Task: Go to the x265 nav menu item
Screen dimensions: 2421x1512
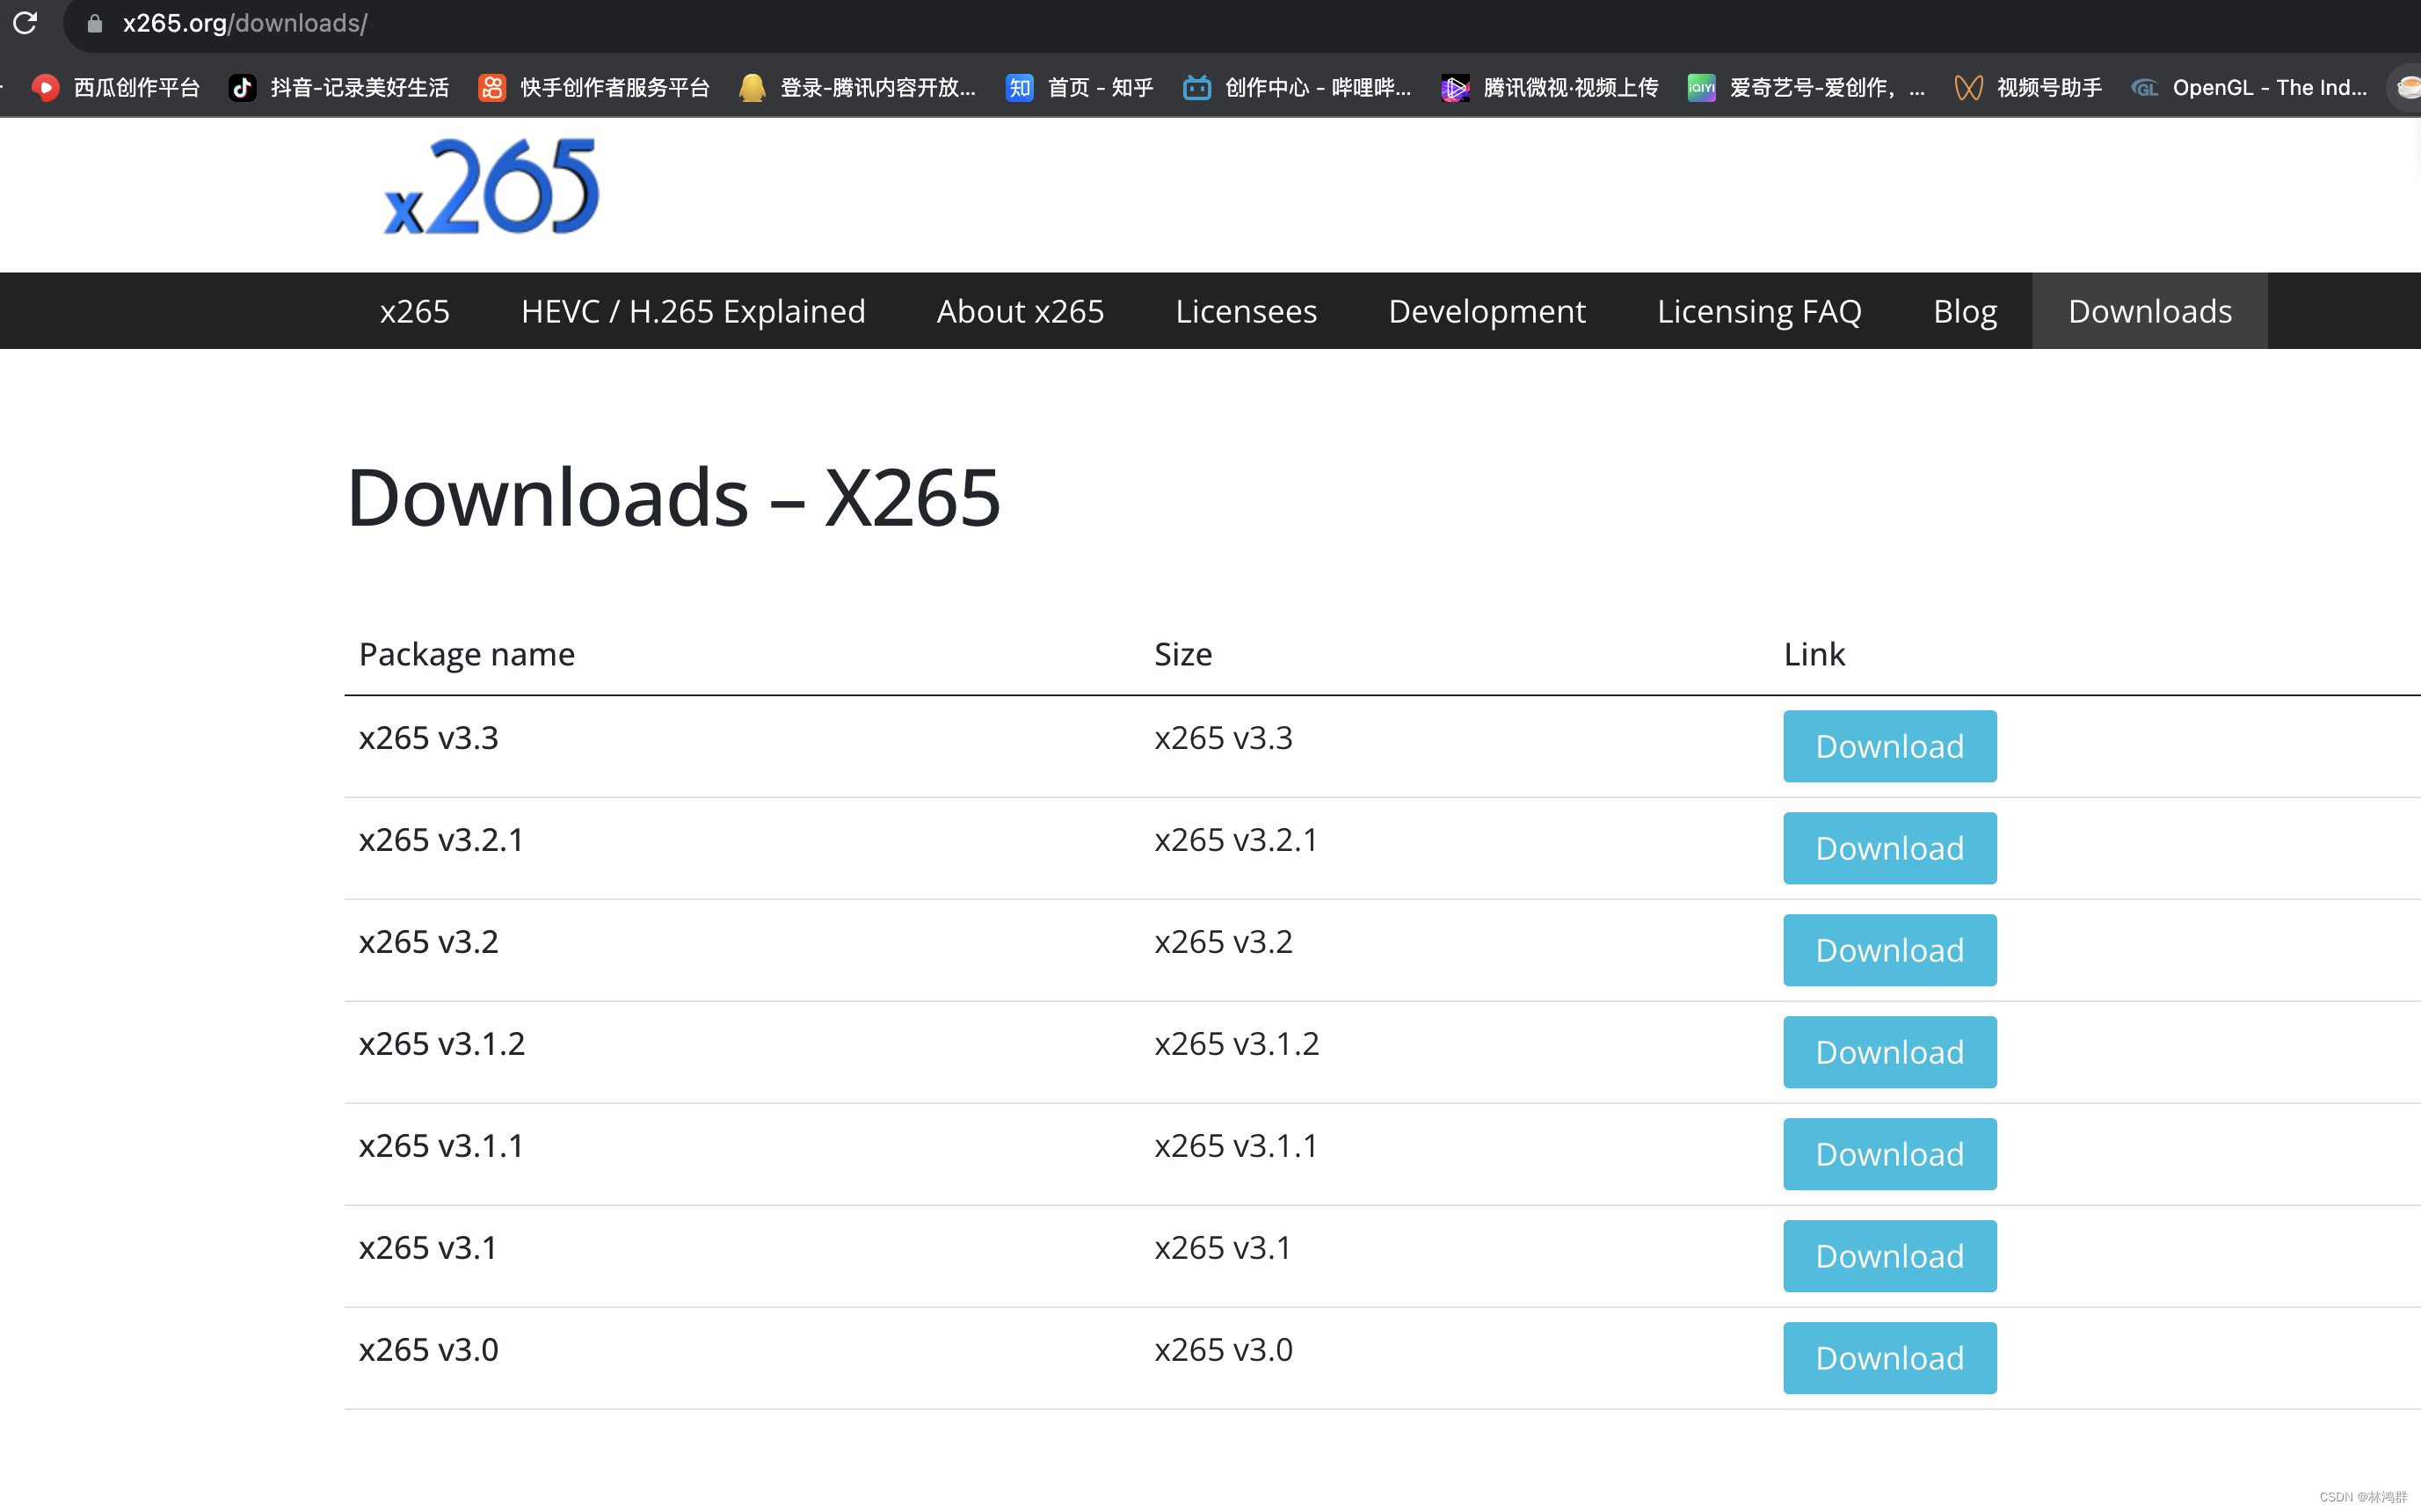Action: point(415,311)
